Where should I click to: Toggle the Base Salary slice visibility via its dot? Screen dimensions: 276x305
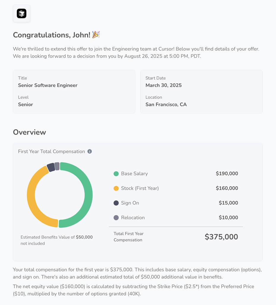pyautogui.click(x=116, y=174)
